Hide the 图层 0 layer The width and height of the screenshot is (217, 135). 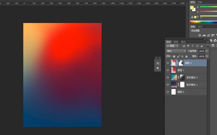168,92
